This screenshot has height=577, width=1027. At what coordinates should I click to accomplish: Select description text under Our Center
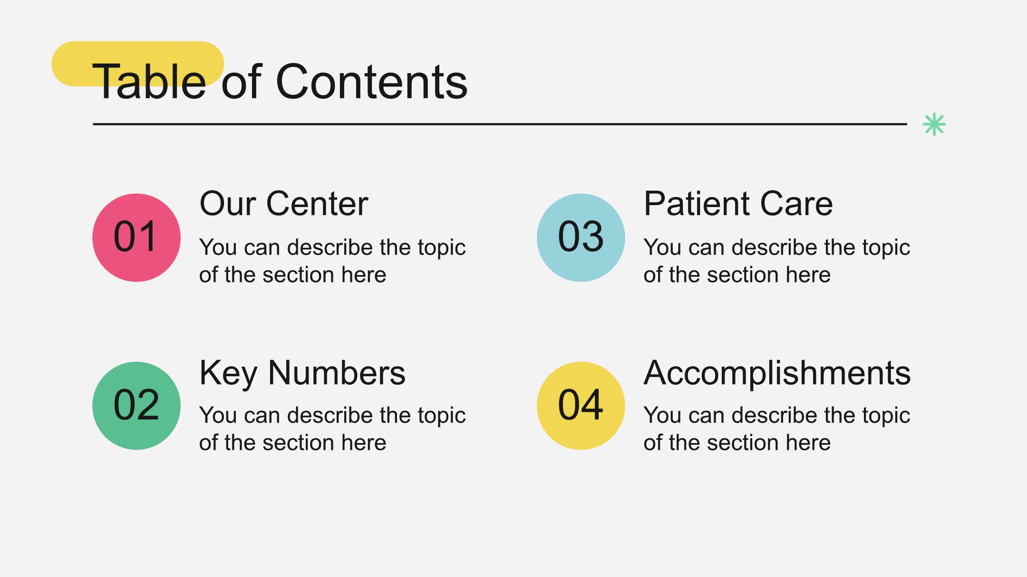pos(332,261)
